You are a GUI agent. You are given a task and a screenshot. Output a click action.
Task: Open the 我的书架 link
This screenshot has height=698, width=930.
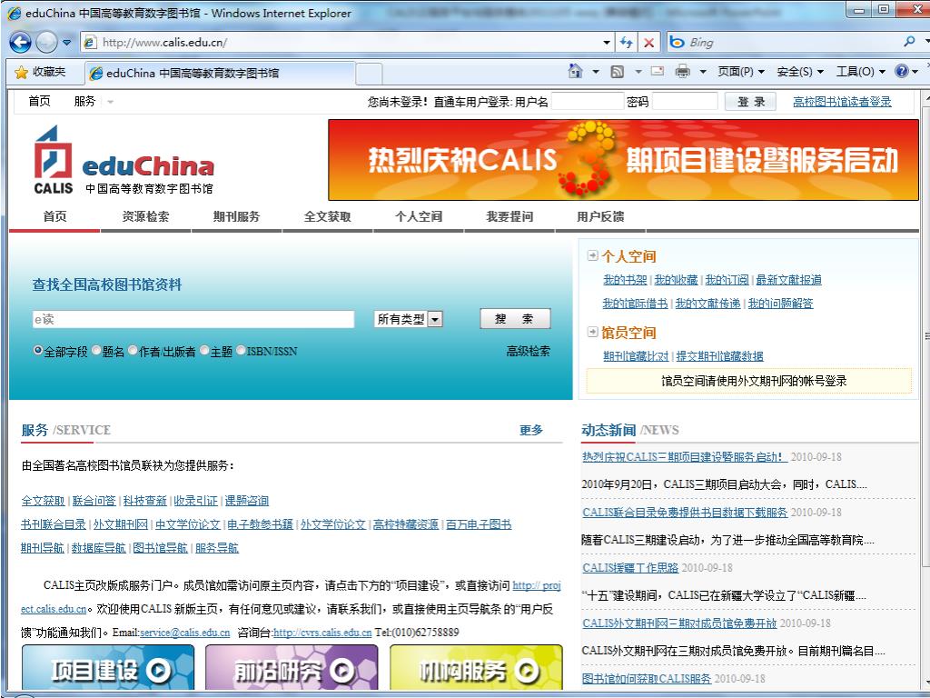point(625,280)
